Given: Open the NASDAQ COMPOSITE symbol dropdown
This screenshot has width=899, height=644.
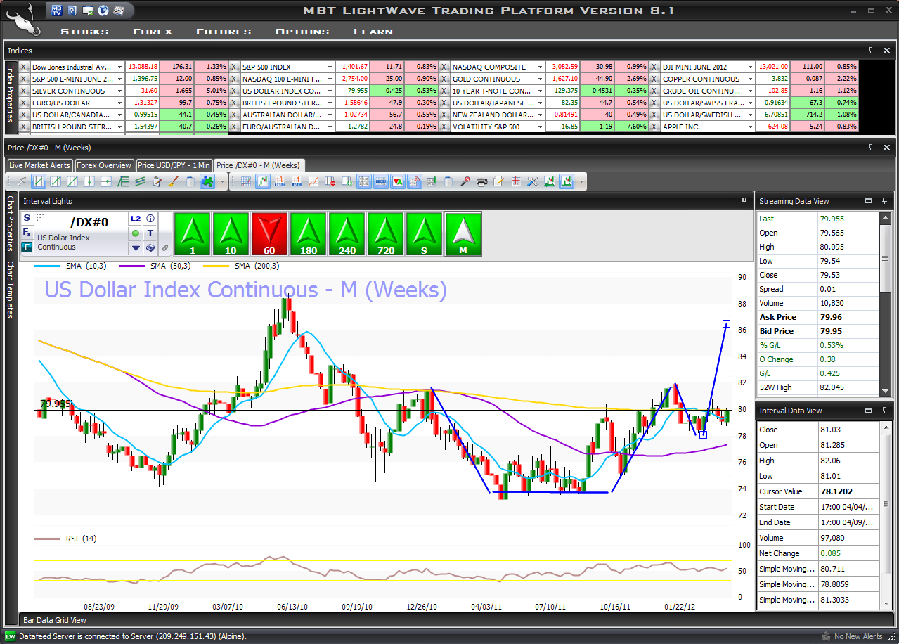Looking at the screenshot, I should (x=540, y=67).
